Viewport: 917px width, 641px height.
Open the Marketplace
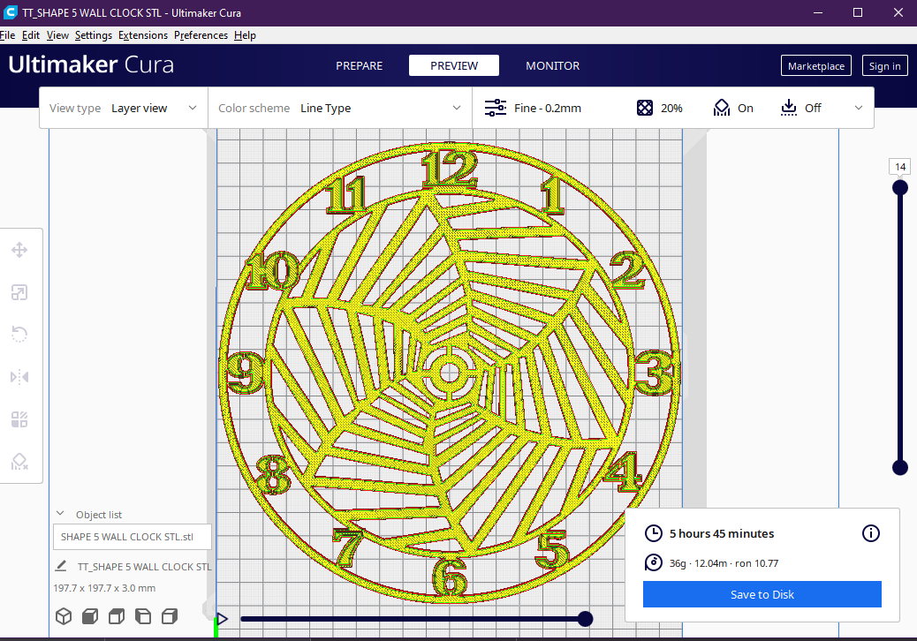(x=815, y=65)
